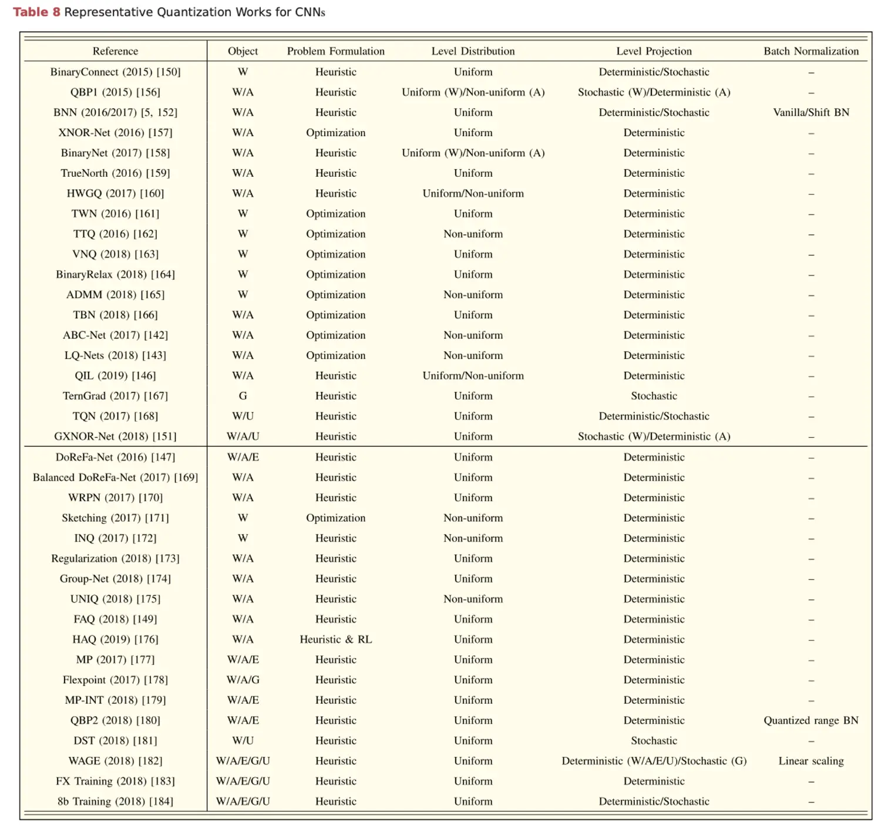Click the Linear scaling cell for WAGE
Image resolution: width=881 pixels, height=826 pixels.
pos(811,760)
